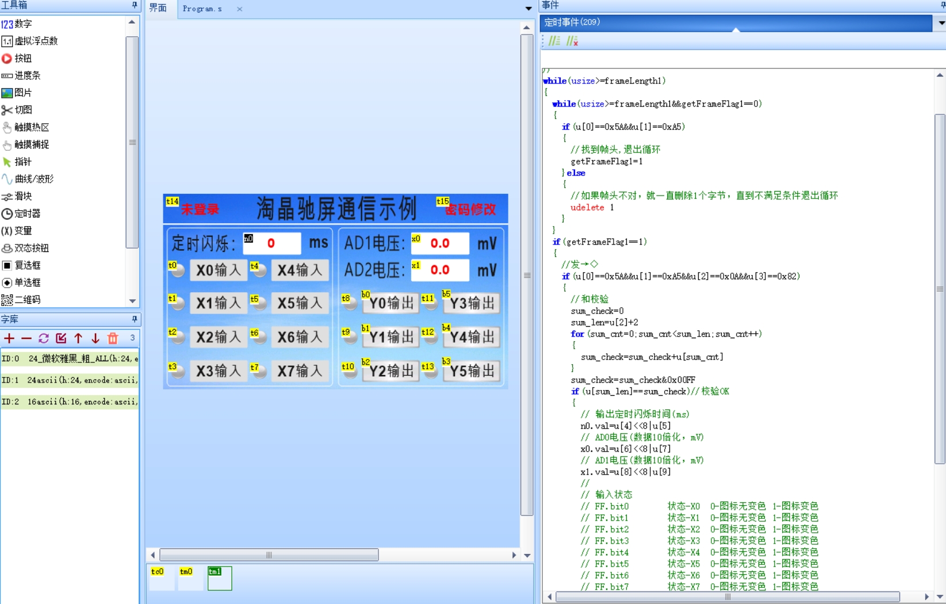Screen dimensions: 946x604
Task: Pin the 工具箱 toolbox panel
Action: (135, 5)
